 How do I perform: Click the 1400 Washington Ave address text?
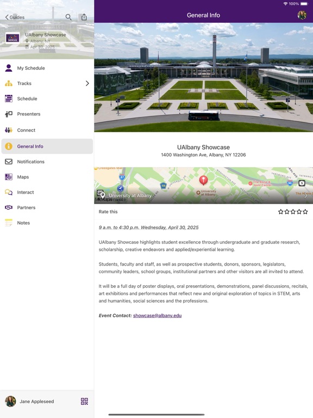point(203,155)
